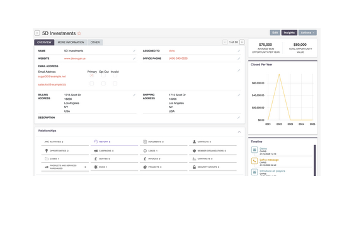Image resolution: width=354 pixels, height=232 pixels.
Task: Toggle Primary checkbox for sugar30@example.net
Action: coord(92,75)
